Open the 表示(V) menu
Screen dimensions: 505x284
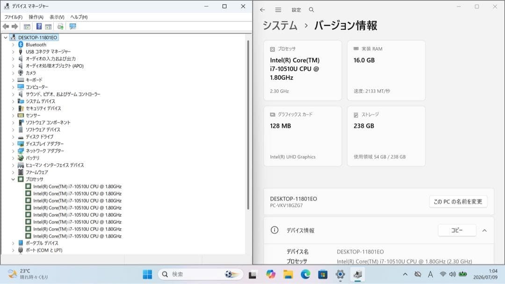[57, 17]
